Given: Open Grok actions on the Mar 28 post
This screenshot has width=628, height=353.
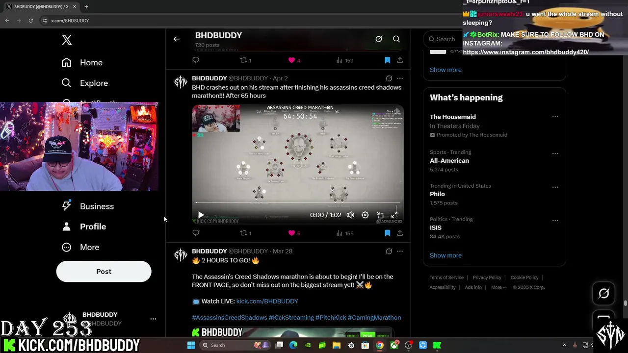Looking at the screenshot, I should pos(389,251).
